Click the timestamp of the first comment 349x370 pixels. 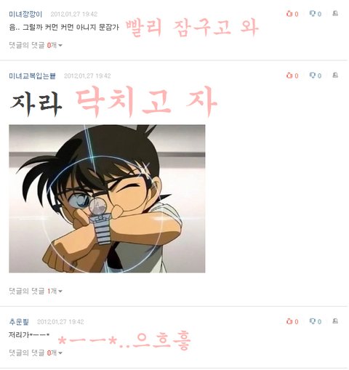[x=74, y=15]
